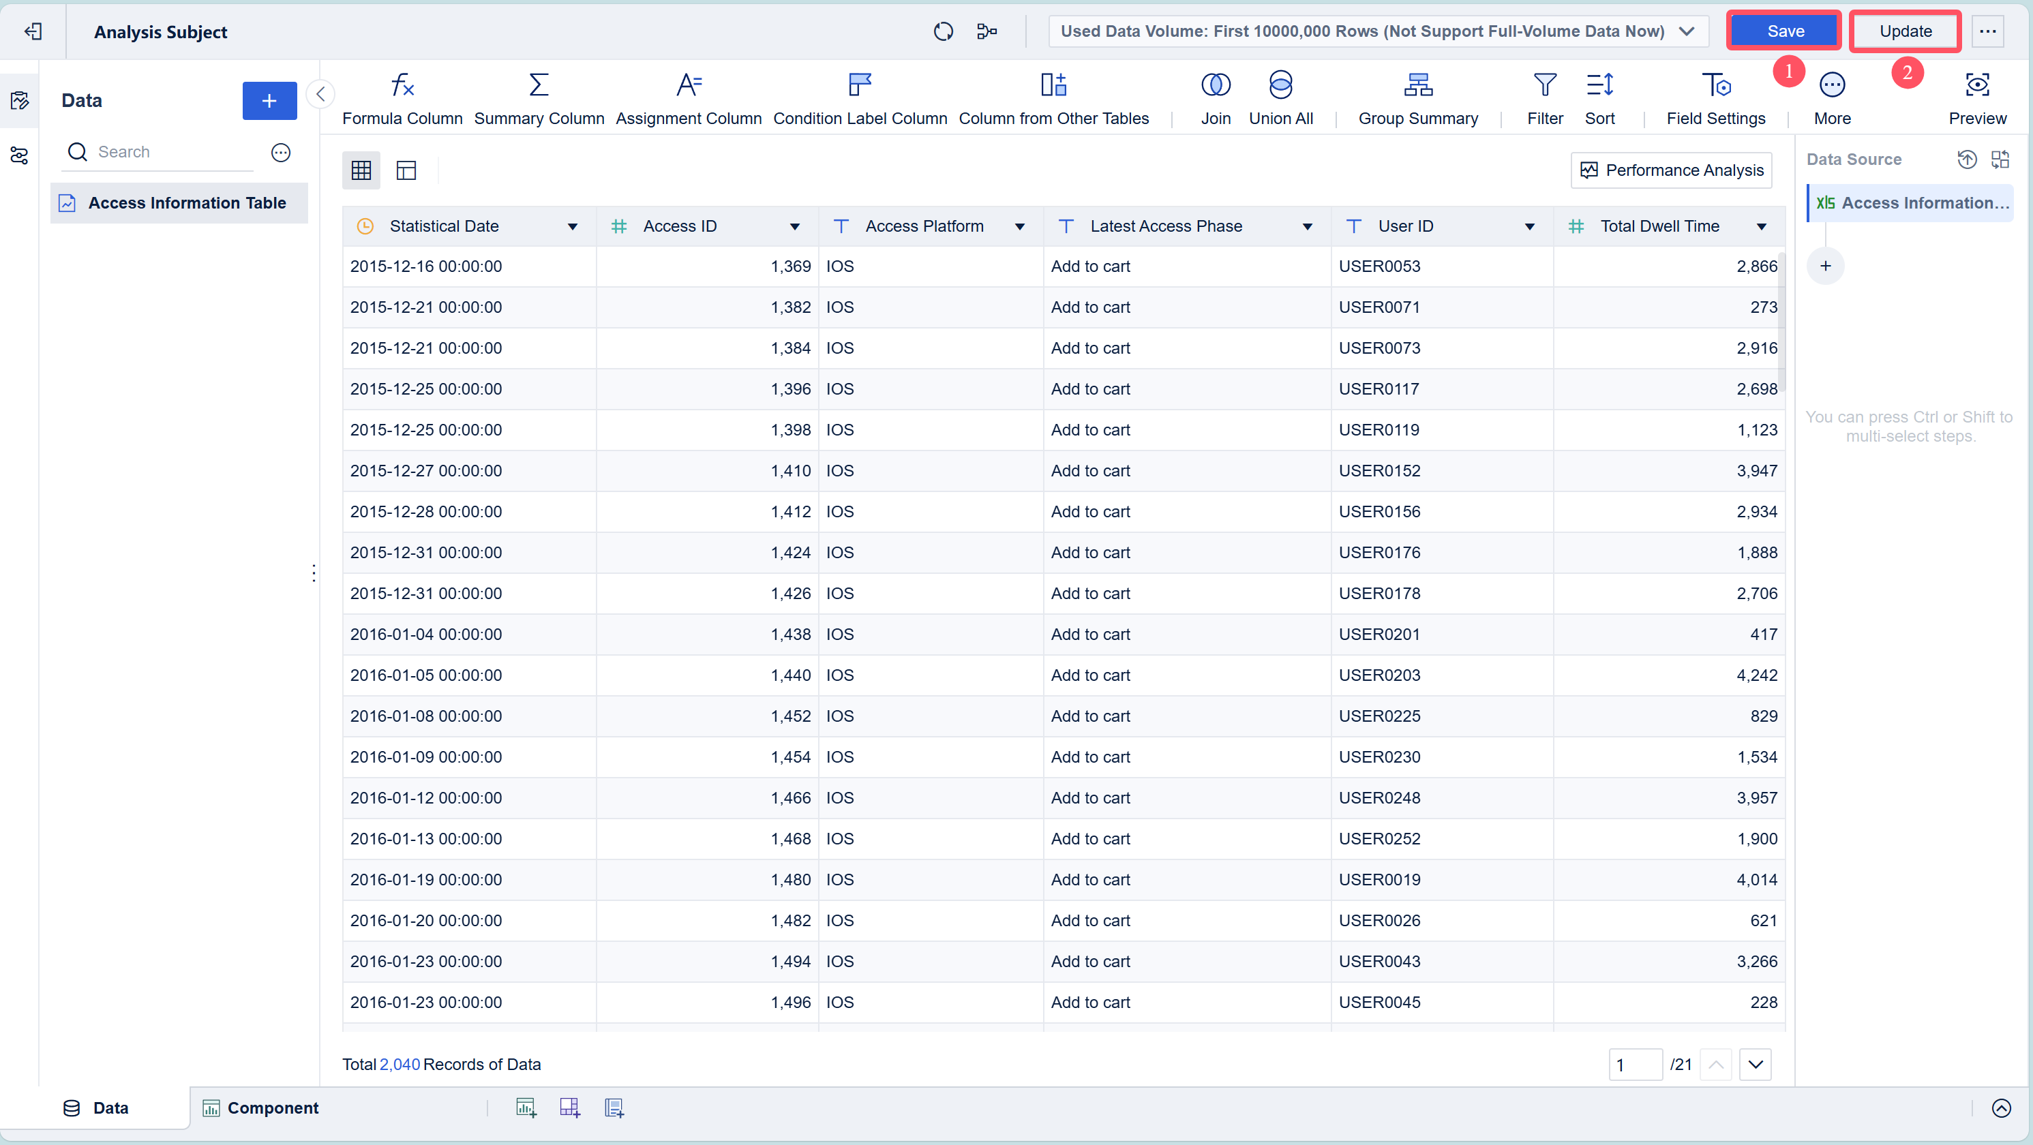The height and width of the screenshot is (1145, 2033).
Task: Switch to grid data view
Action: (x=361, y=170)
